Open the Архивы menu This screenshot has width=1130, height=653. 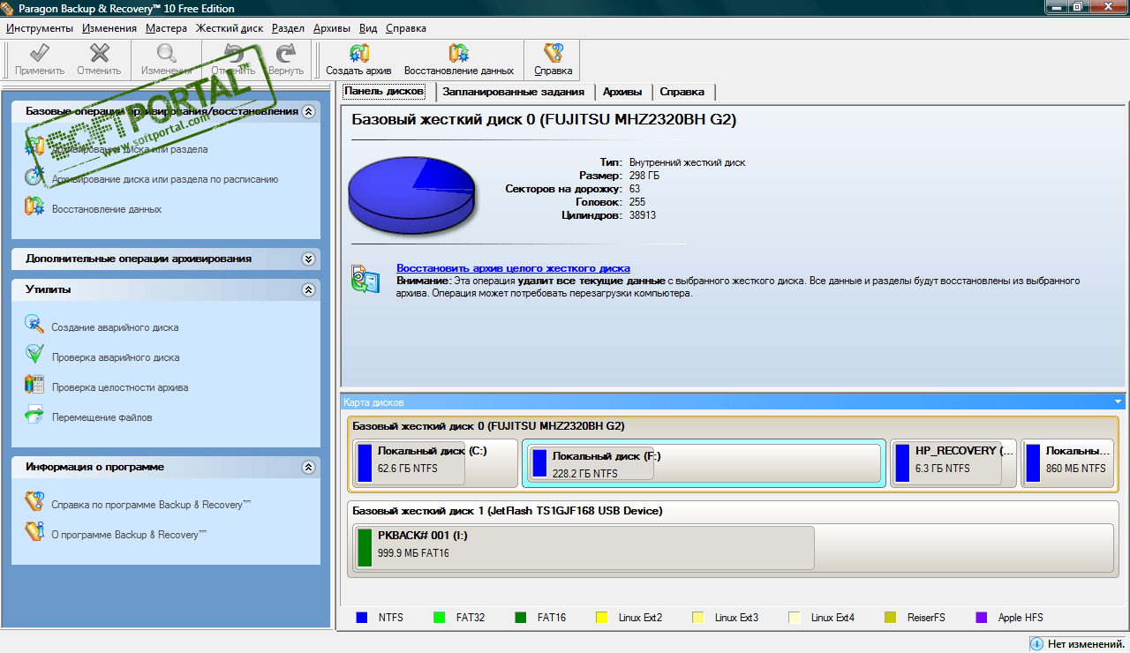pyautogui.click(x=333, y=28)
